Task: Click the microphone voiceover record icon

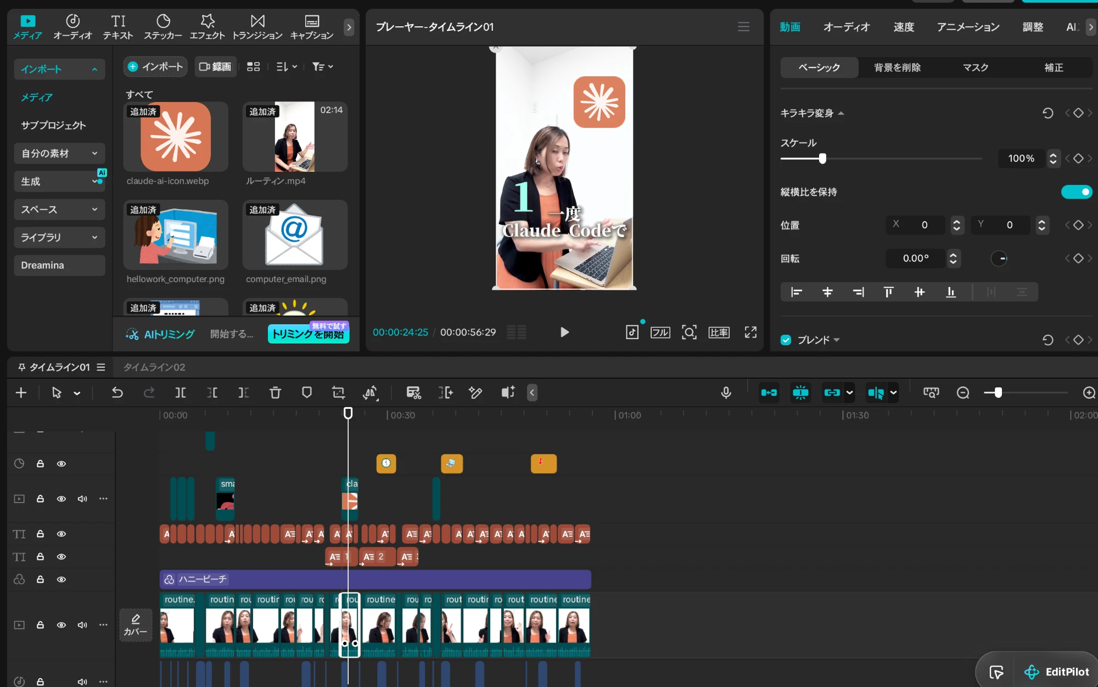Action: pyautogui.click(x=726, y=392)
